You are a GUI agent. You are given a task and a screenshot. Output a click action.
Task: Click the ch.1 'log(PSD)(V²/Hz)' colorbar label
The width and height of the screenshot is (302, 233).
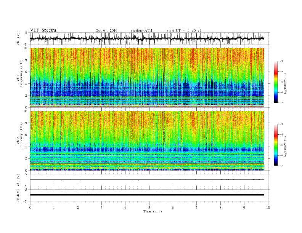pos(286,84)
